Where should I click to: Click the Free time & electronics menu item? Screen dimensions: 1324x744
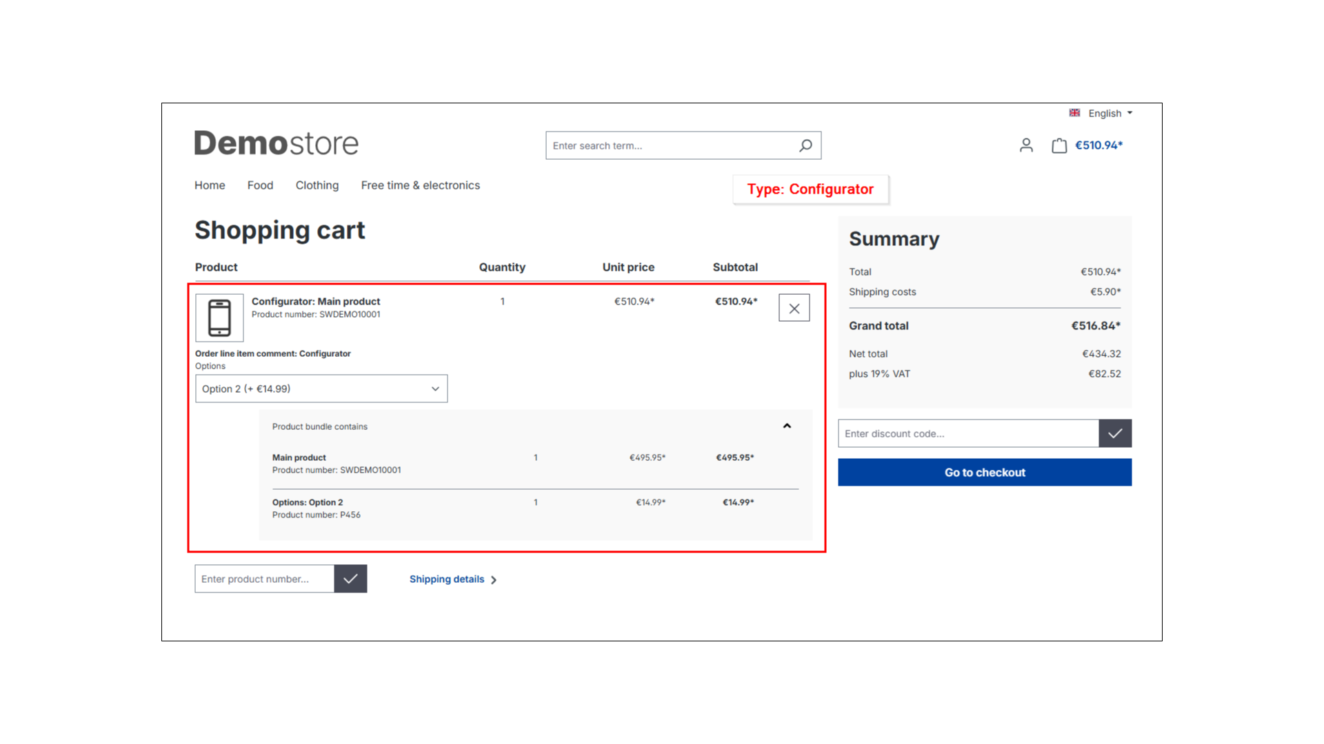420,185
